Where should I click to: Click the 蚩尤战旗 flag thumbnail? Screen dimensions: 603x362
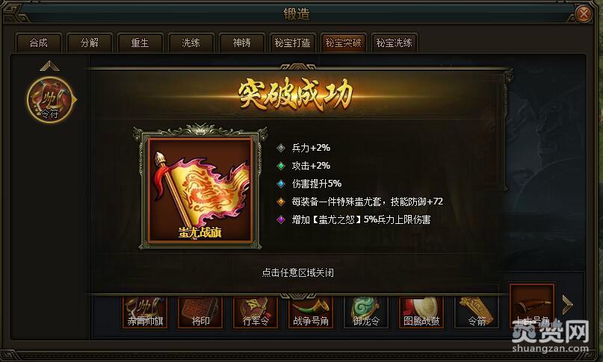point(200,191)
